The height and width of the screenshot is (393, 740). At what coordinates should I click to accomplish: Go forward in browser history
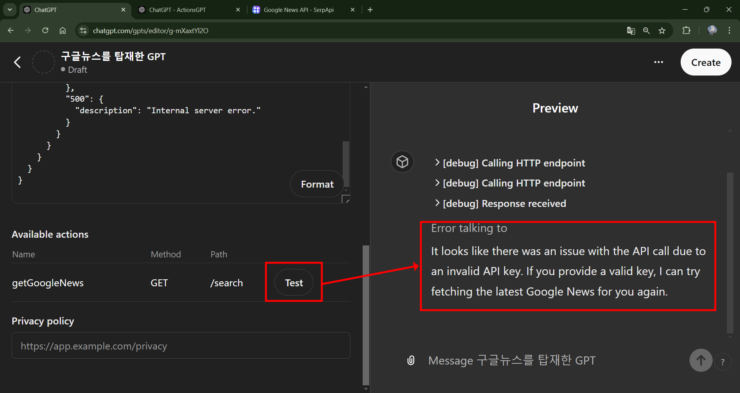[x=28, y=30]
